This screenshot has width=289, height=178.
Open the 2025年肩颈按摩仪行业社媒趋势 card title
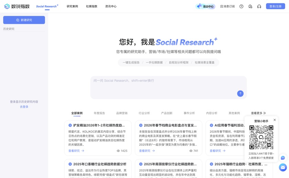tap(170, 164)
